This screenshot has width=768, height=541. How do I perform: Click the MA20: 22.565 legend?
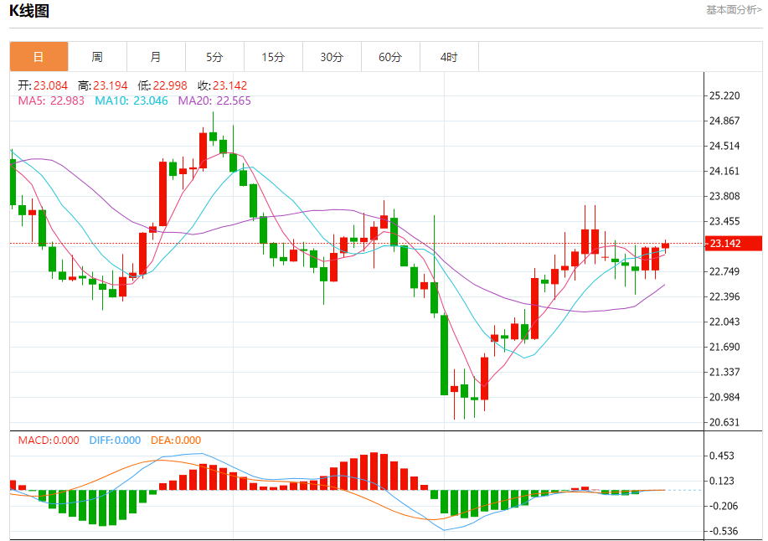pos(214,100)
